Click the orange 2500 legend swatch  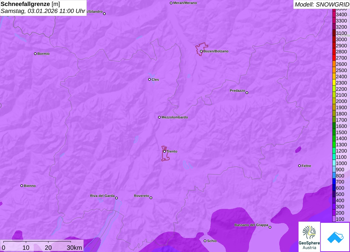pos(334,70)
